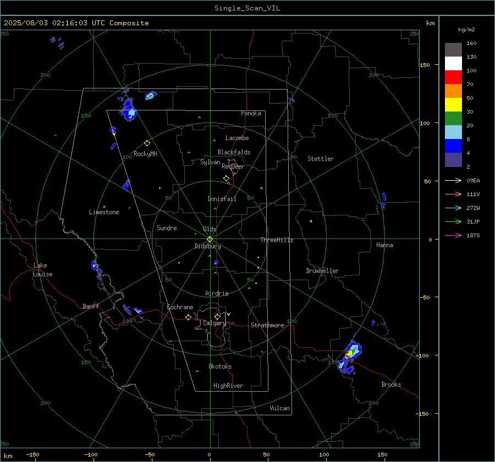Click the Cochrane town label
Screen dimensions: 495x462
point(180,307)
